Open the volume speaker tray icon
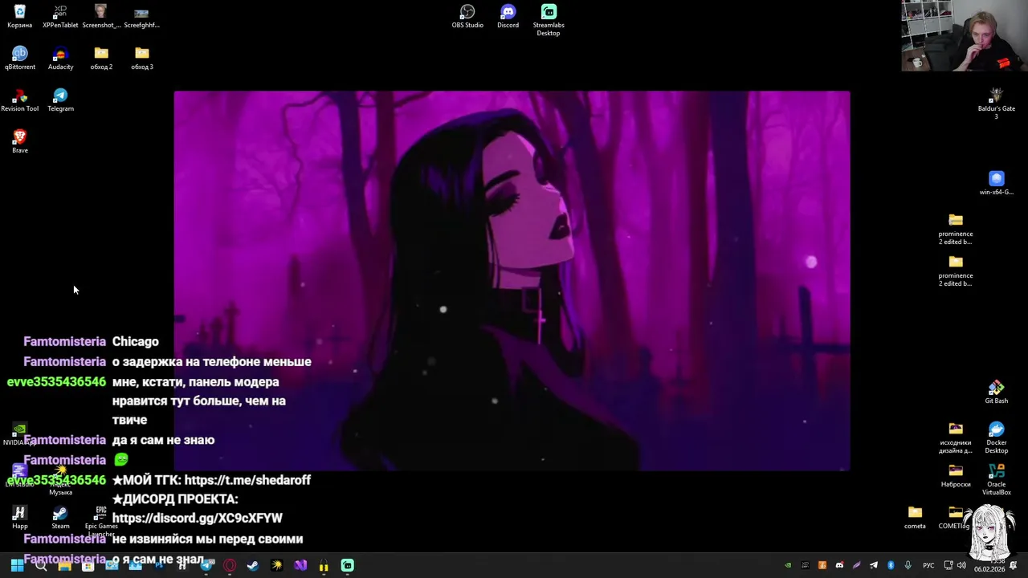The width and height of the screenshot is (1028, 578). (x=961, y=565)
